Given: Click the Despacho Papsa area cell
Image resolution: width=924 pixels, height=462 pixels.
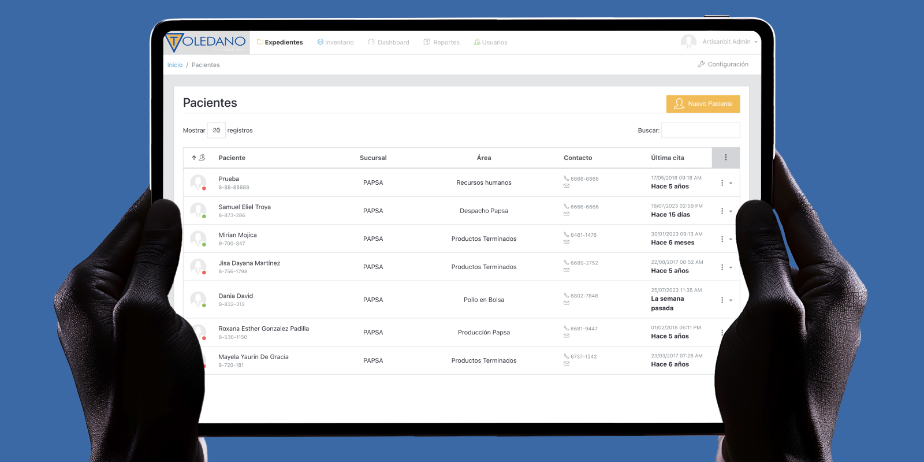Looking at the screenshot, I should coord(484,211).
